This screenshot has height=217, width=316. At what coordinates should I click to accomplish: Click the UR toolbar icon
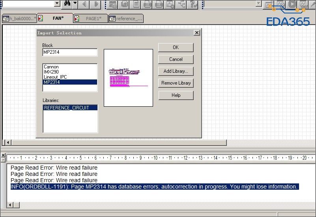coord(159,4)
